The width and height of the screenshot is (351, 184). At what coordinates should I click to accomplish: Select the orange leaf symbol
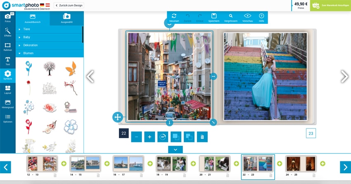71,69
